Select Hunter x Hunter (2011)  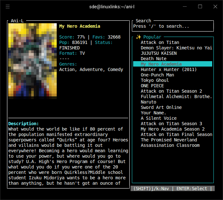coord(169,69)
